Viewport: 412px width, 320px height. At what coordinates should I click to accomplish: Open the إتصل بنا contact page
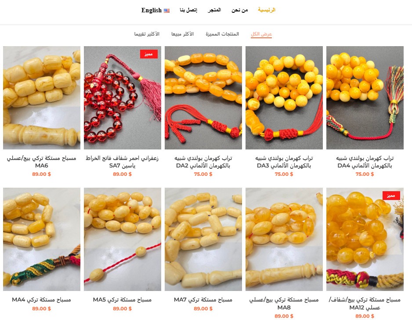tap(188, 10)
